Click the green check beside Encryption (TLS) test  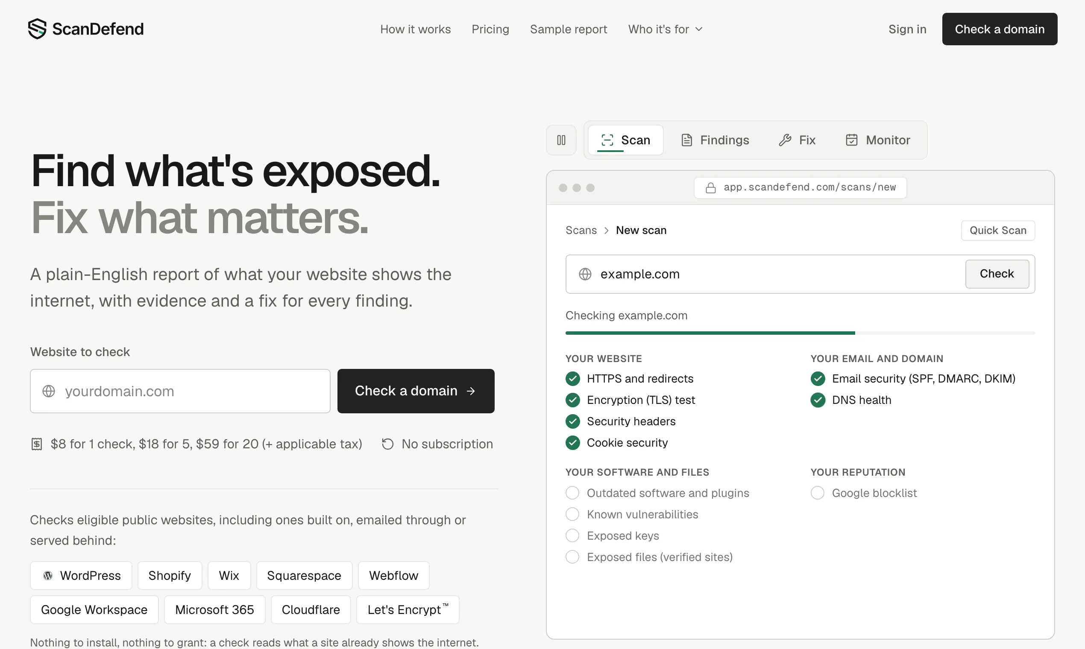[x=573, y=400]
